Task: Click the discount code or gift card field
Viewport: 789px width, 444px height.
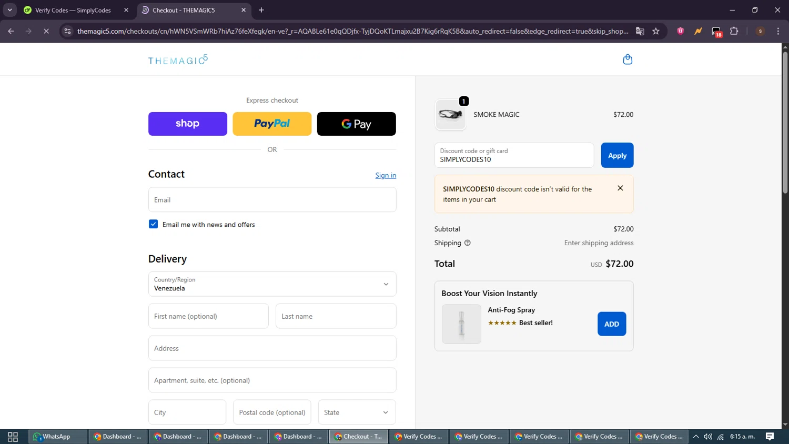Action: [514, 155]
